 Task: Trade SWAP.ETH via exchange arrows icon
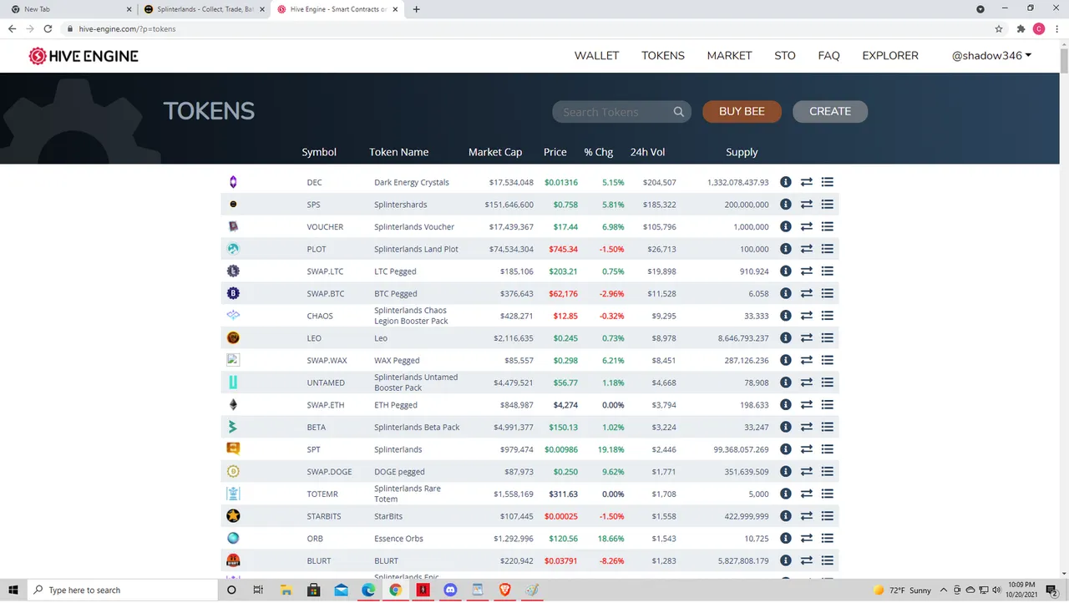pyautogui.click(x=807, y=405)
